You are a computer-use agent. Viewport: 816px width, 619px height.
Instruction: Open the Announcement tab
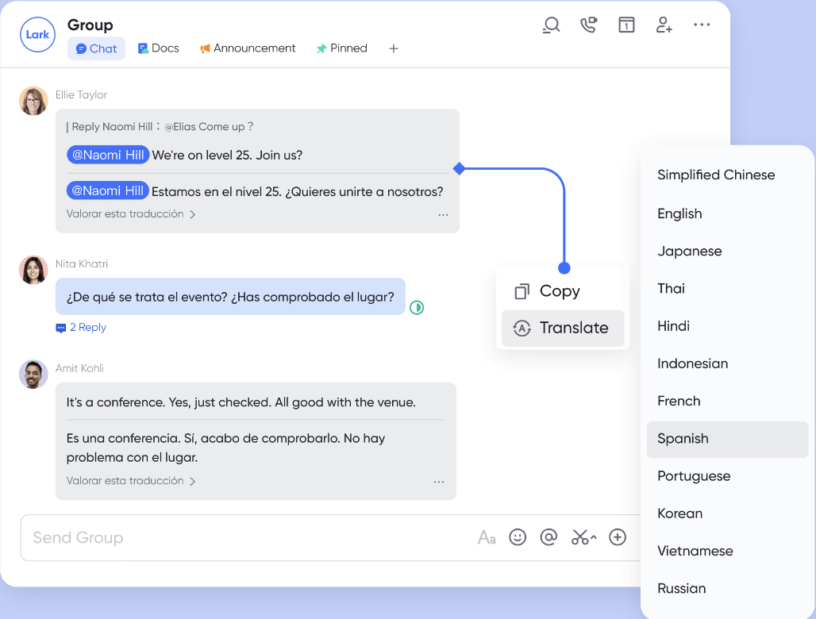click(248, 48)
